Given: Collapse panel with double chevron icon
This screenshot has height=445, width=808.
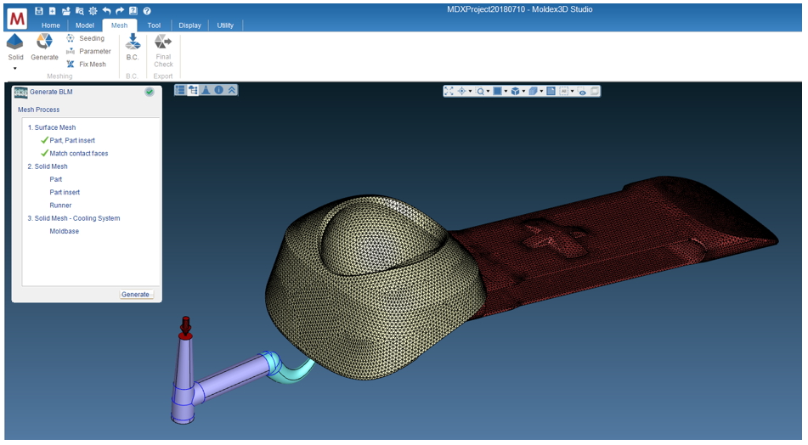Looking at the screenshot, I should [x=232, y=90].
